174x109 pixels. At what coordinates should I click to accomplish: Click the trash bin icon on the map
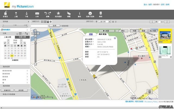(x=150, y=92)
